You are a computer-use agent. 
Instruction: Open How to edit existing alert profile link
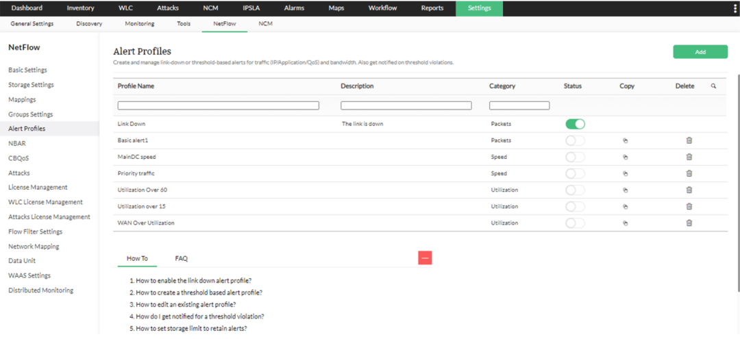pos(186,304)
